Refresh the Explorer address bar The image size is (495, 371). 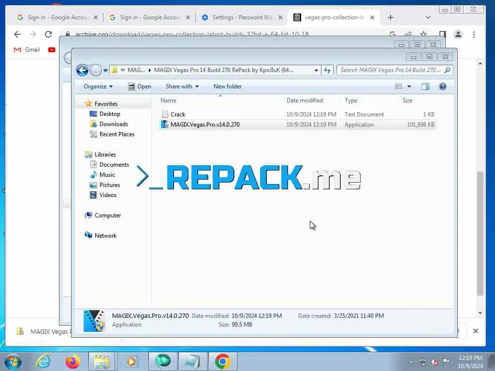coord(327,70)
